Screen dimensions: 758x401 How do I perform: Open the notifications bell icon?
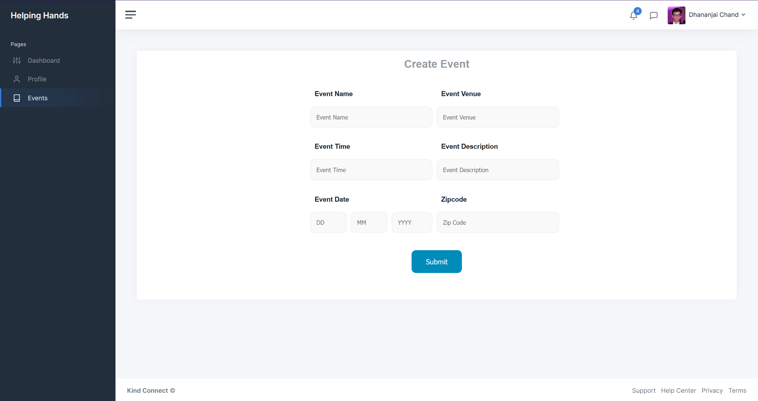coord(633,15)
